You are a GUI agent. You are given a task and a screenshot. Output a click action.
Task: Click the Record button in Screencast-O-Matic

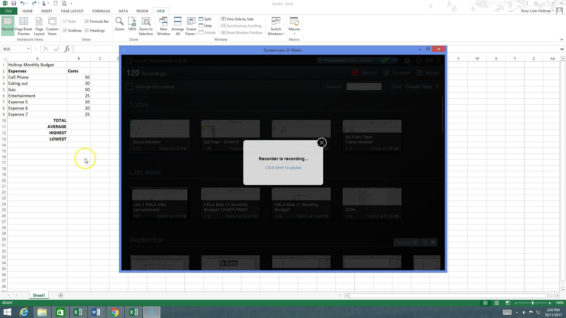click(x=364, y=73)
